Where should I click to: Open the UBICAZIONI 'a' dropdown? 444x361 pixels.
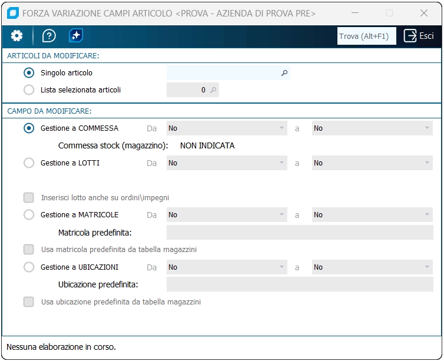coord(372,267)
